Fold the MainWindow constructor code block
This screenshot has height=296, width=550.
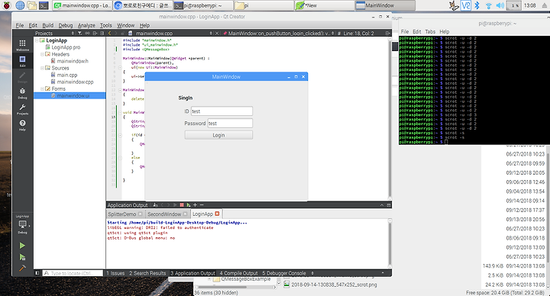pyautogui.click(x=120, y=68)
